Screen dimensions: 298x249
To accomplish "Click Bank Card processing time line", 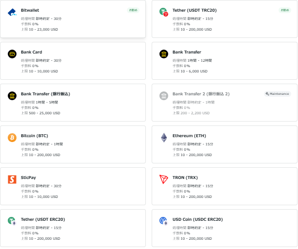I will pos(41,60).
